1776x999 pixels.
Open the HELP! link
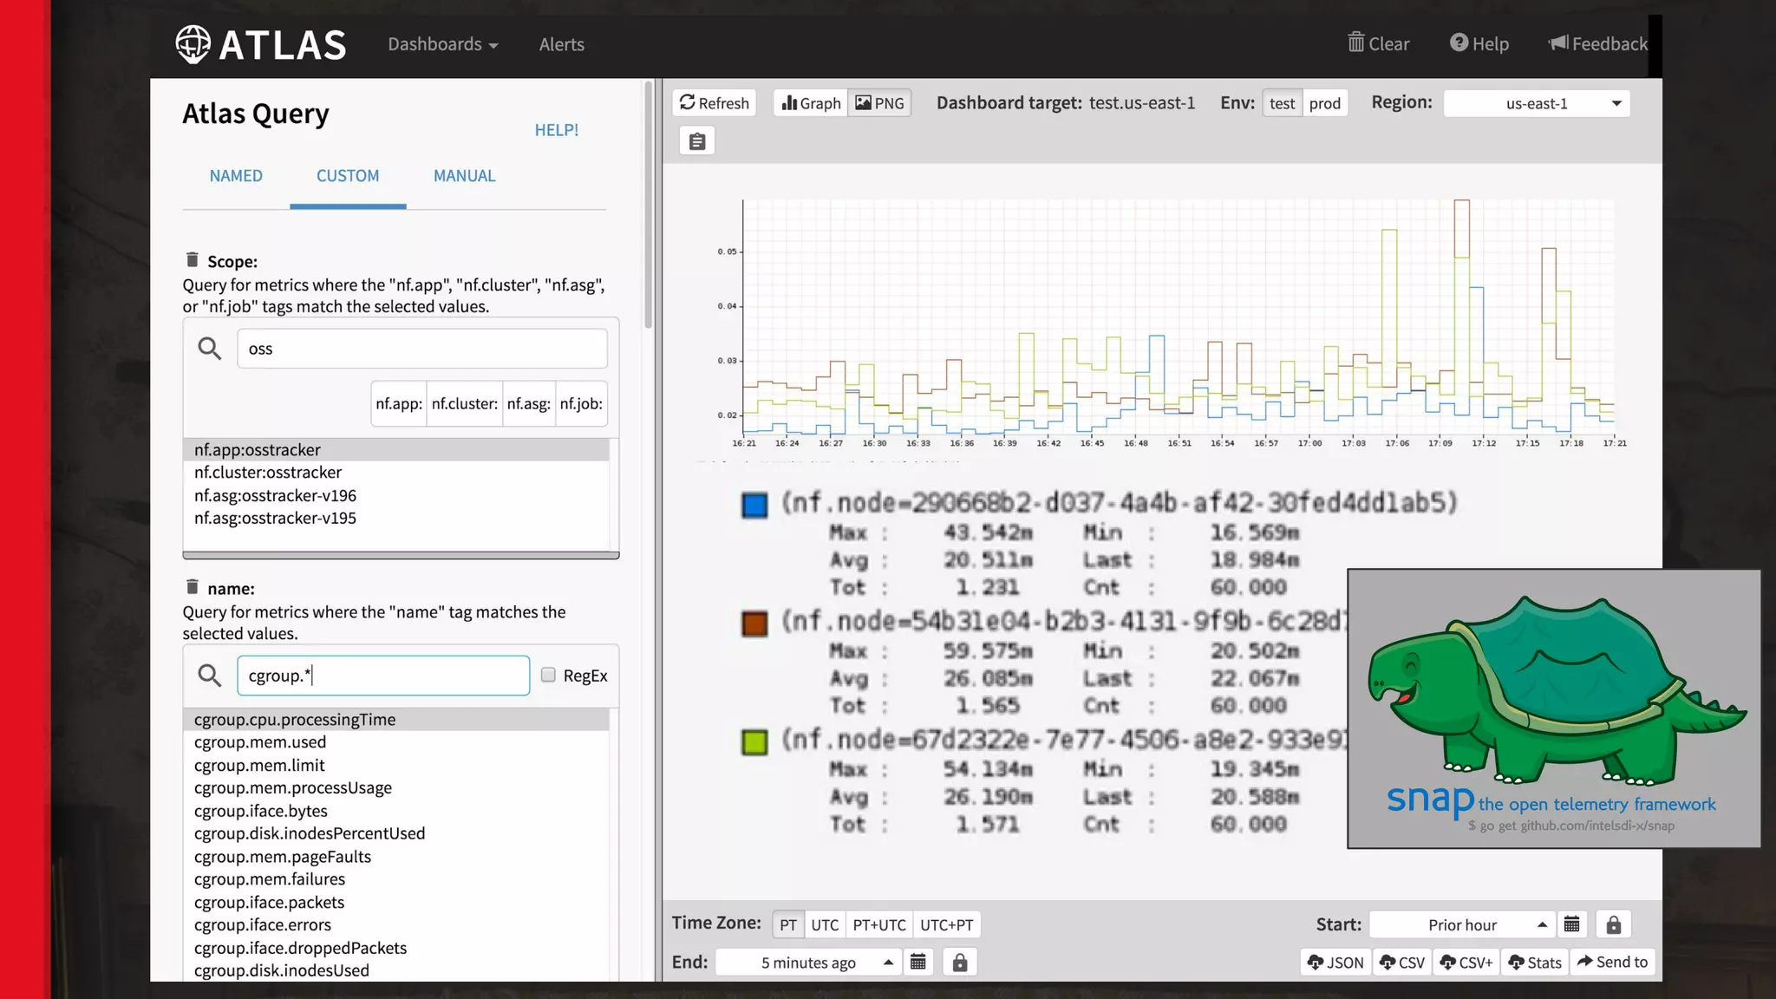(x=556, y=130)
